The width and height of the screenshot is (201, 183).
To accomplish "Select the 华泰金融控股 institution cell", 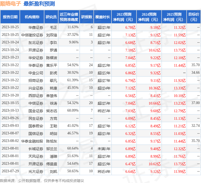I will point(32,141).
